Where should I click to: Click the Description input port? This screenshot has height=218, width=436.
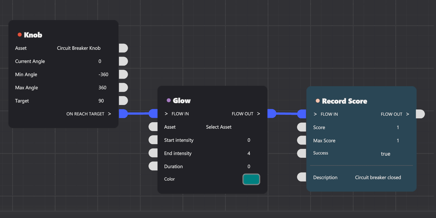301,177
